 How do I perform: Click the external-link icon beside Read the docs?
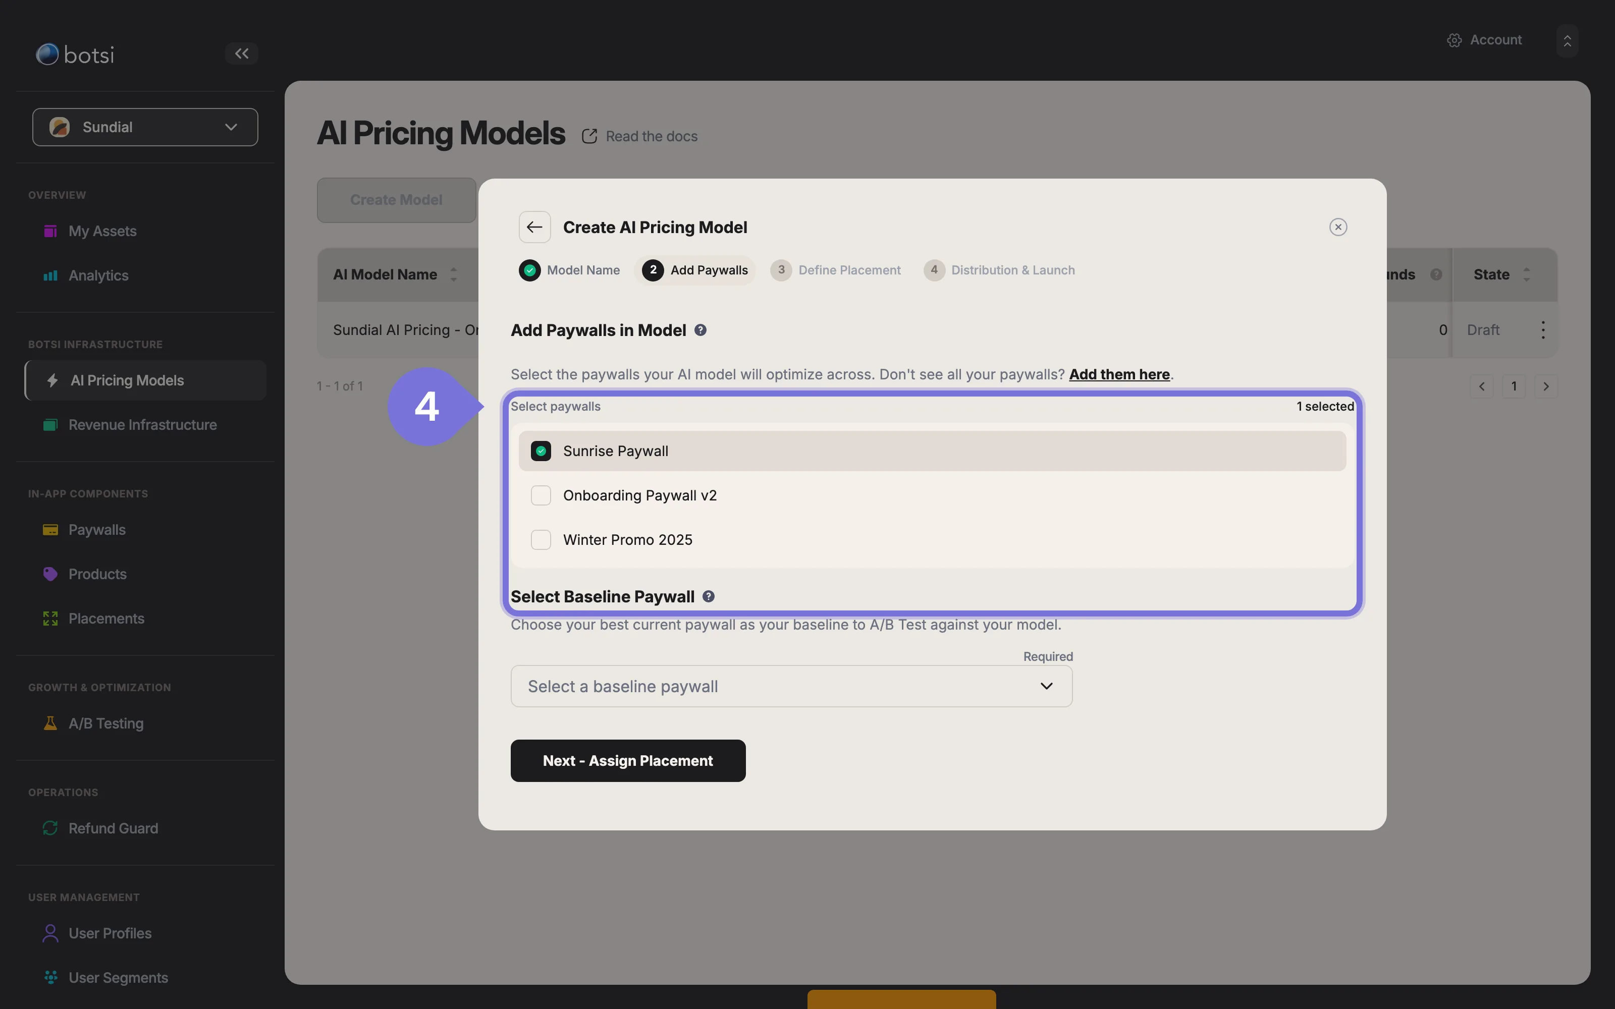(x=589, y=136)
